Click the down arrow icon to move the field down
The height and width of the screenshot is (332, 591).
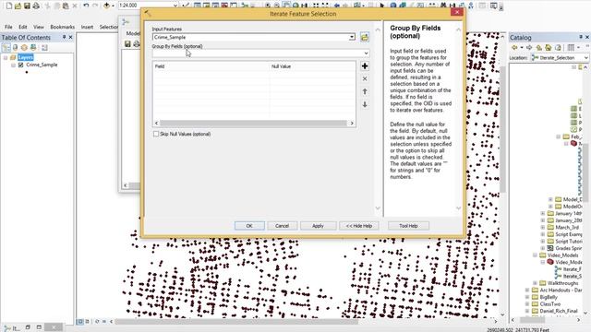tap(365, 104)
